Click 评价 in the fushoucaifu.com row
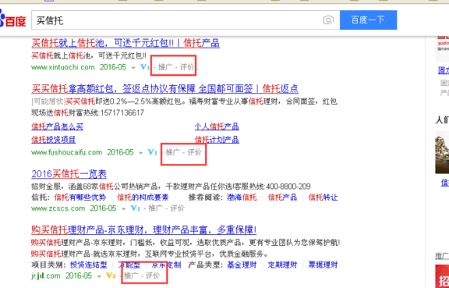The height and width of the screenshot is (288, 449). coord(194,153)
